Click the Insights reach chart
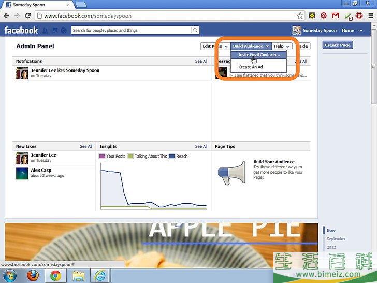The image size is (377, 283). (x=153, y=187)
